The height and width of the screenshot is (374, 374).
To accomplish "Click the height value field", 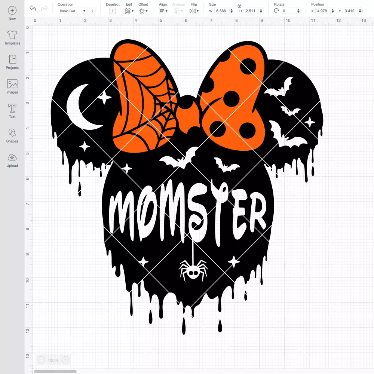I will [251, 11].
